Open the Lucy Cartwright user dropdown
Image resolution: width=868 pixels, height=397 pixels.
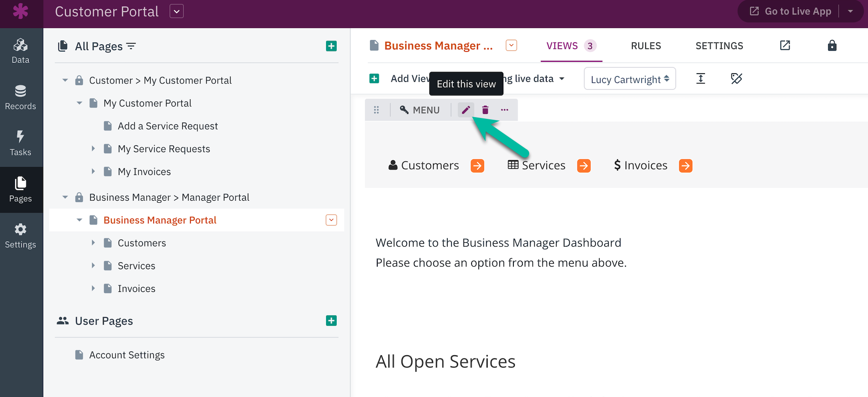pos(629,79)
